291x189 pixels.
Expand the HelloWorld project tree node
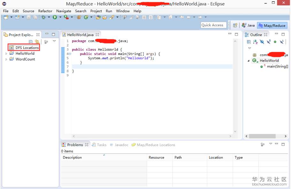pyautogui.click(x=6, y=54)
